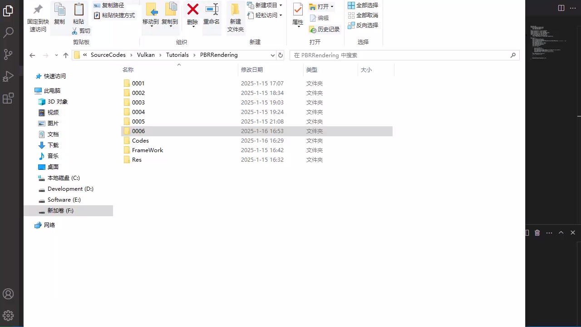Screen dimensions: 581x327
Task: Select 下载 (Downloads) in the sidebar
Action: click(53, 145)
